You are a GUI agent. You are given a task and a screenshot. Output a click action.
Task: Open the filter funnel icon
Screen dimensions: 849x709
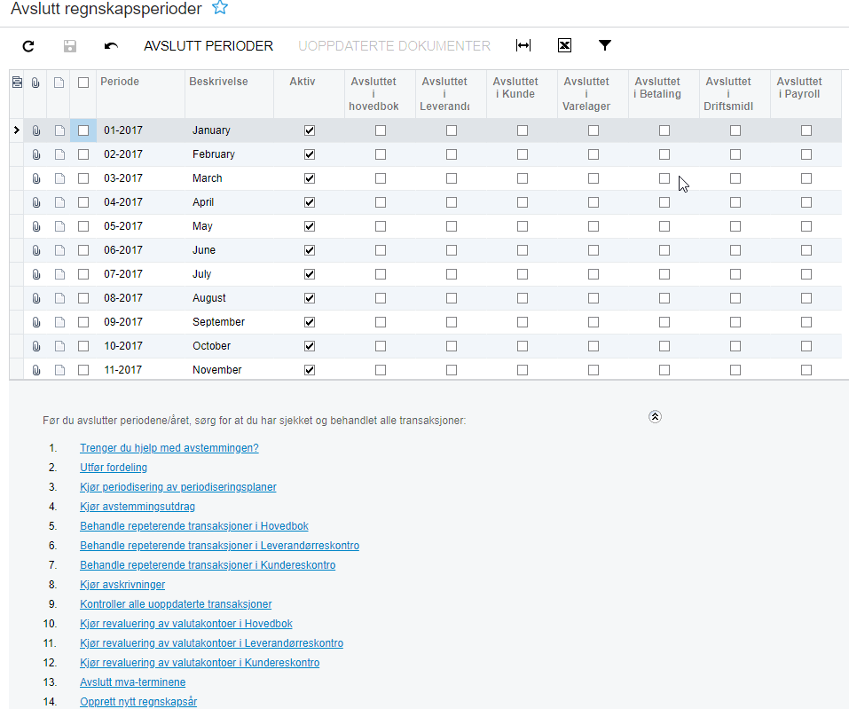click(605, 45)
